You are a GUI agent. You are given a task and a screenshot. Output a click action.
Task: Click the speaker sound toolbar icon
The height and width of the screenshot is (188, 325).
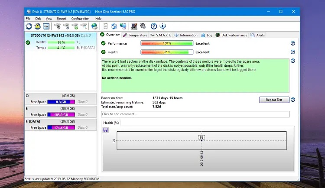click(x=143, y=26)
